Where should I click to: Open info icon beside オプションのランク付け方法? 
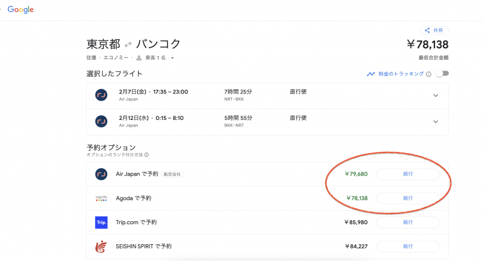coord(146,155)
